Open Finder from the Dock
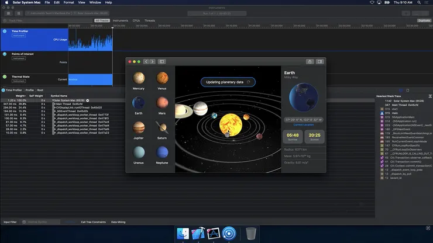This screenshot has width=433, height=243. (183, 234)
